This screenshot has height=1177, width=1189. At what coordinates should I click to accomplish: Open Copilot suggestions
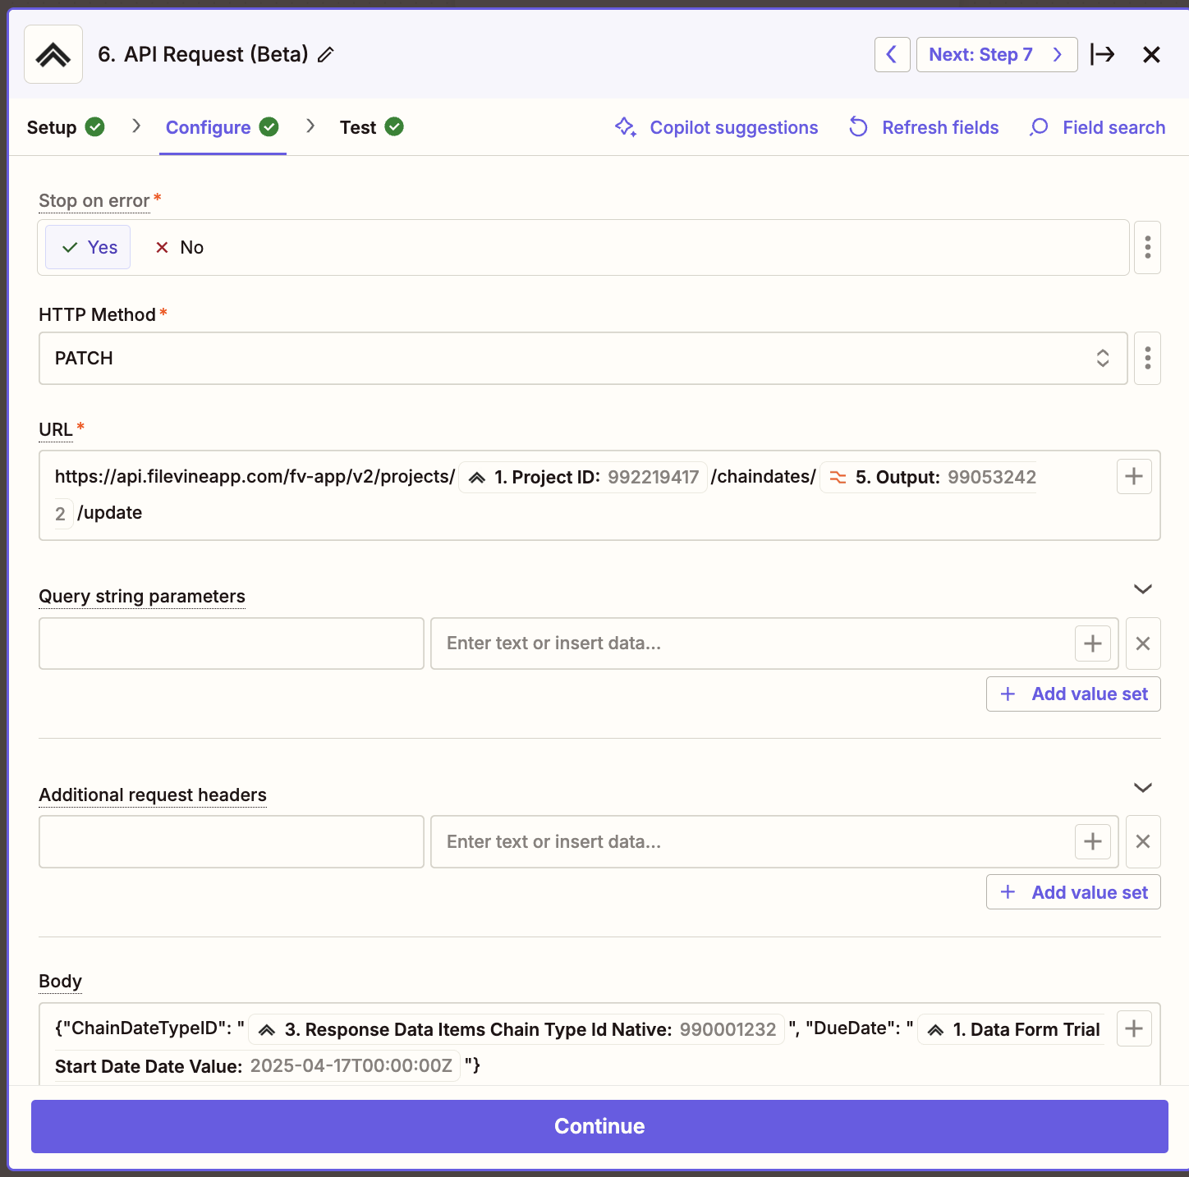(x=715, y=127)
